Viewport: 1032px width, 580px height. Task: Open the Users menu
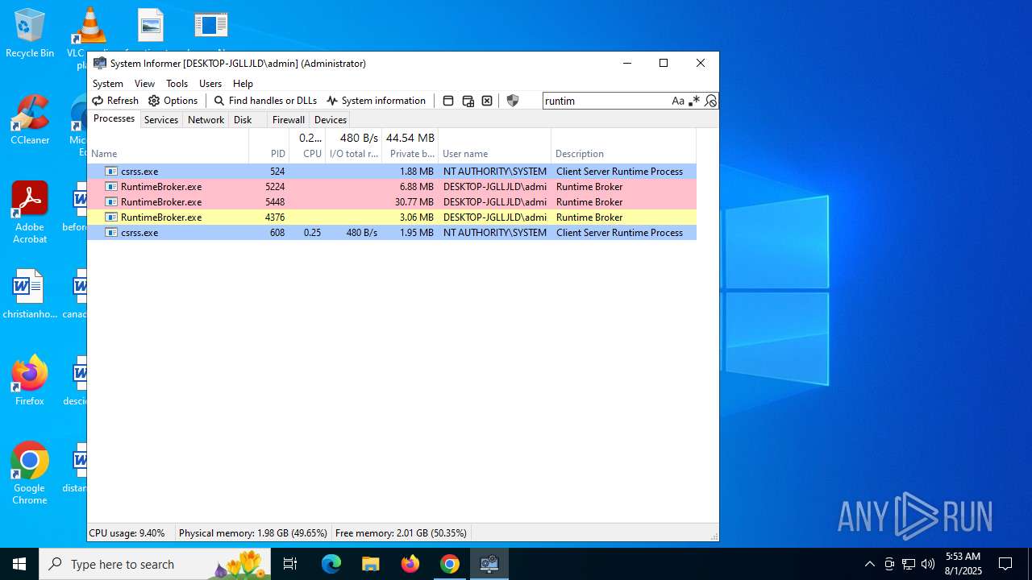[x=210, y=84]
